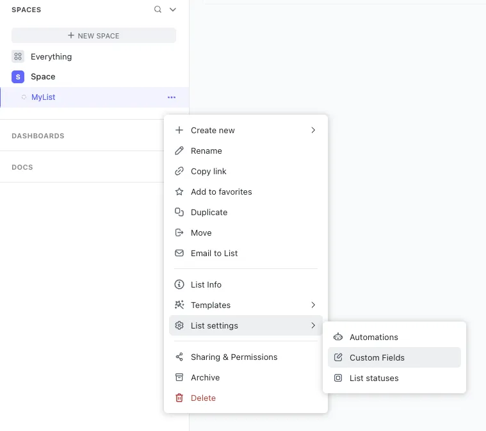Viewport: 486px width, 431px height.
Task: Open Automations from the submenu
Action: click(394, 337)
